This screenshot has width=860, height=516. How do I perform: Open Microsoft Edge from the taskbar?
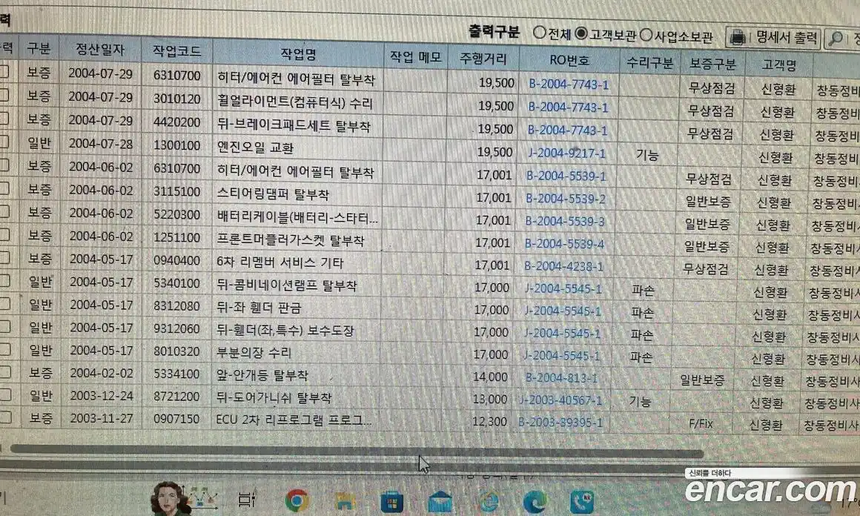[535, 502]
